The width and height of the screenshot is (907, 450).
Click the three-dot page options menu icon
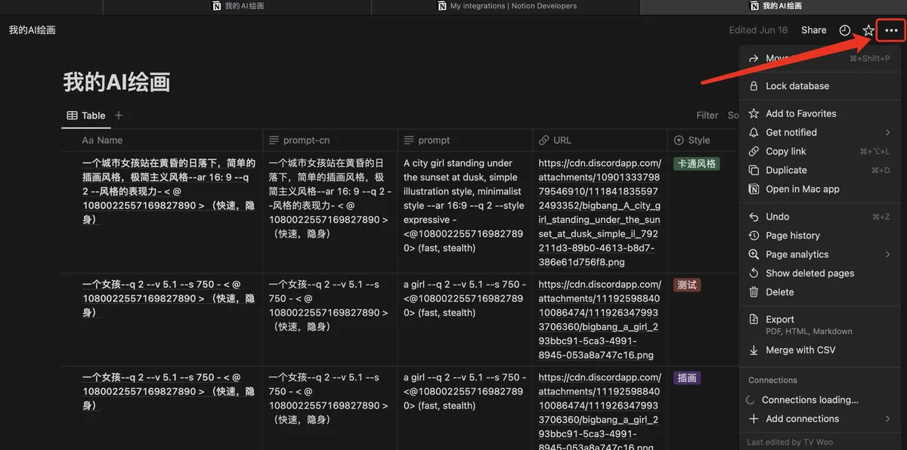pos(891,30)
